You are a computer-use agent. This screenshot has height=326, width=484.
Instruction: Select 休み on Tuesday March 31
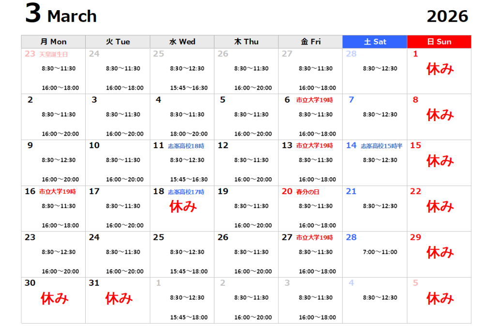(119, 298)
